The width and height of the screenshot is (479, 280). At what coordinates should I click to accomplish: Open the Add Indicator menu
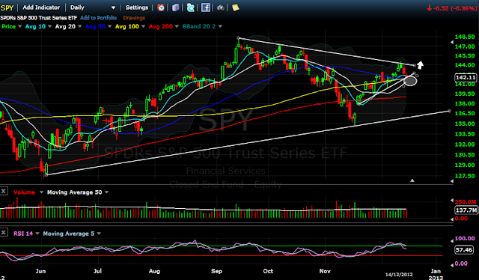click(41, 7)
